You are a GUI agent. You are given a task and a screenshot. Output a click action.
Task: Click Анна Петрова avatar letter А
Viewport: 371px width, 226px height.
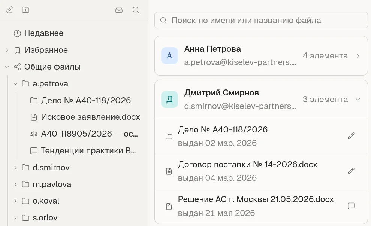click(169, 55)
